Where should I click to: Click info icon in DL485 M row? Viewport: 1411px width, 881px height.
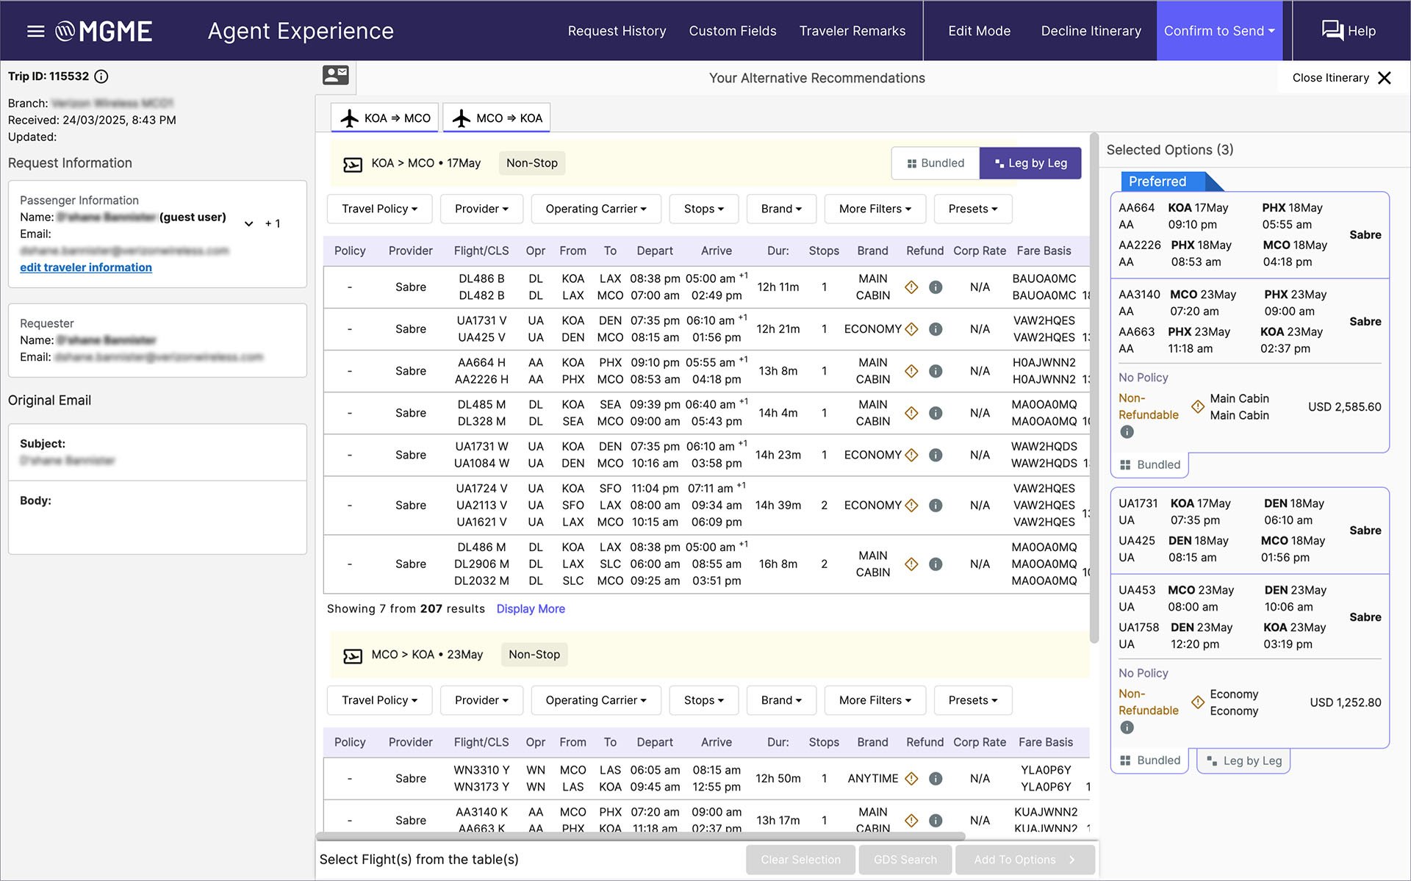pos(936,413)
